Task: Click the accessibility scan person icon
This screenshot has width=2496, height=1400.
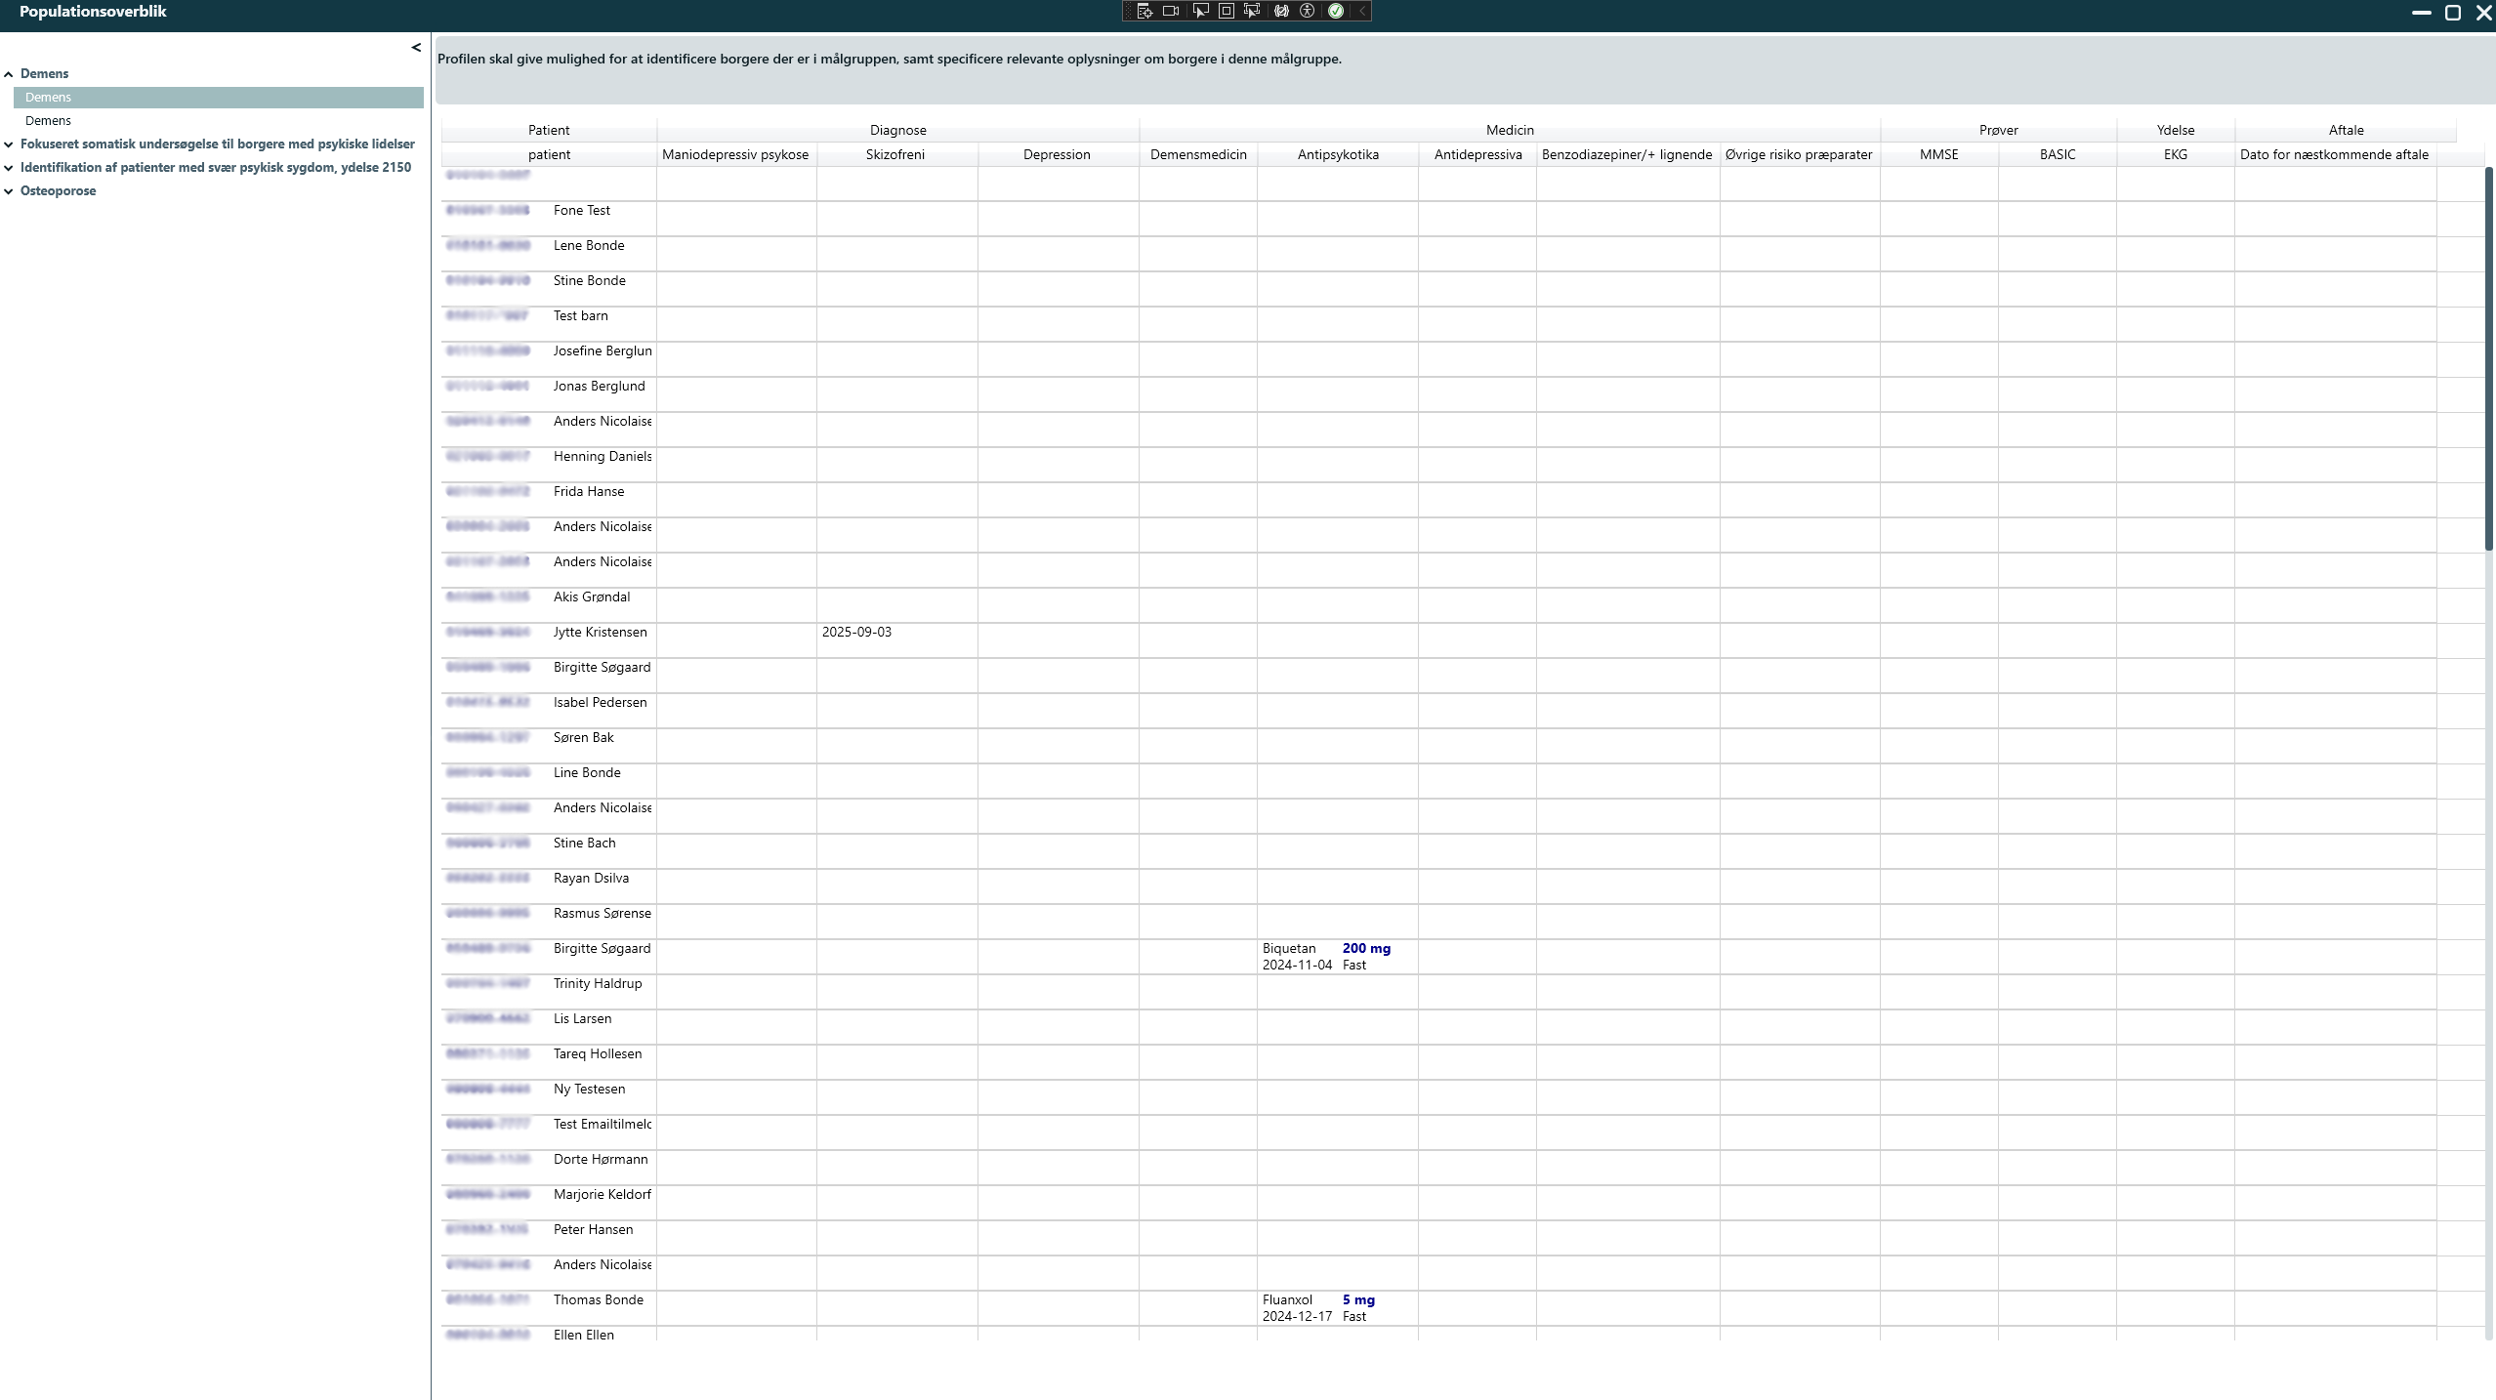Action: tap(1308, 11)
